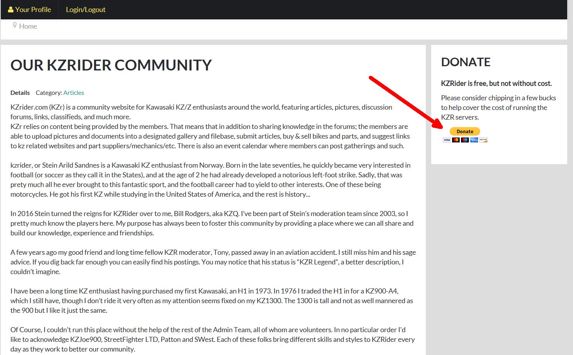Click the paragraph beginning "Of Course, I couldn't run"
The width and height of the screenshot is (573, 355).
(213, 340)
